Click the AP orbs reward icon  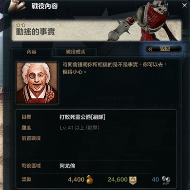(x=166, y=180)
